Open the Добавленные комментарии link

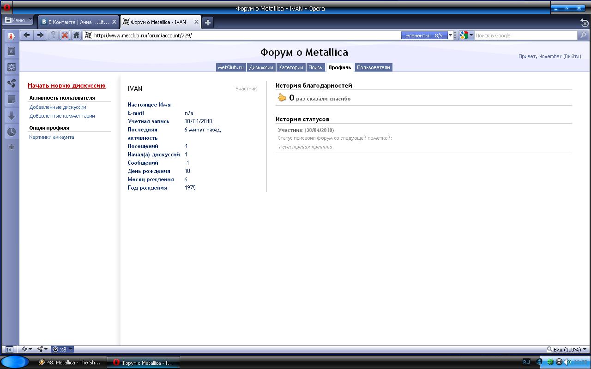pyautogui.click(x=62, y=116)
